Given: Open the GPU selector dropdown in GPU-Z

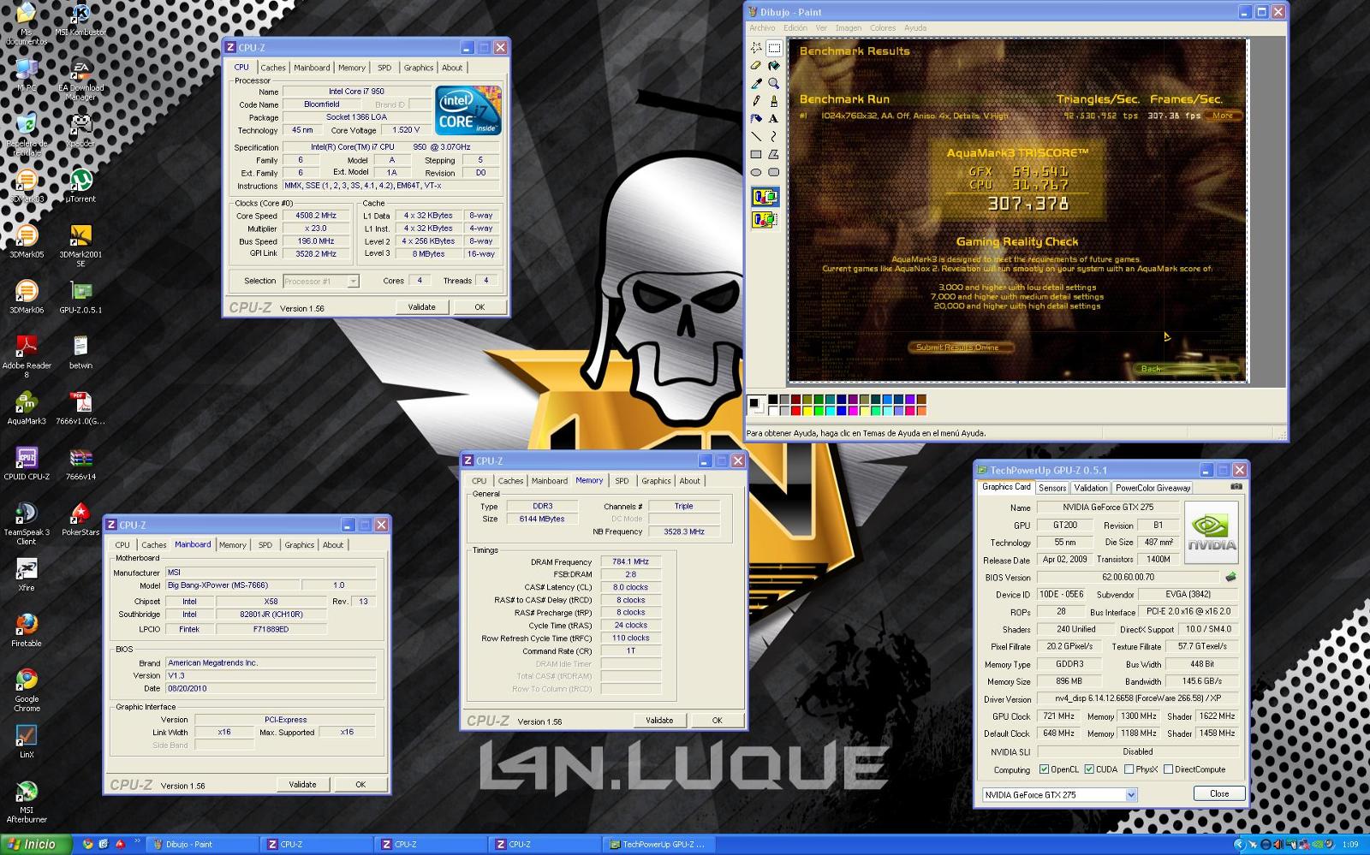Looking at the screenshot, I should coord(1130,795).
